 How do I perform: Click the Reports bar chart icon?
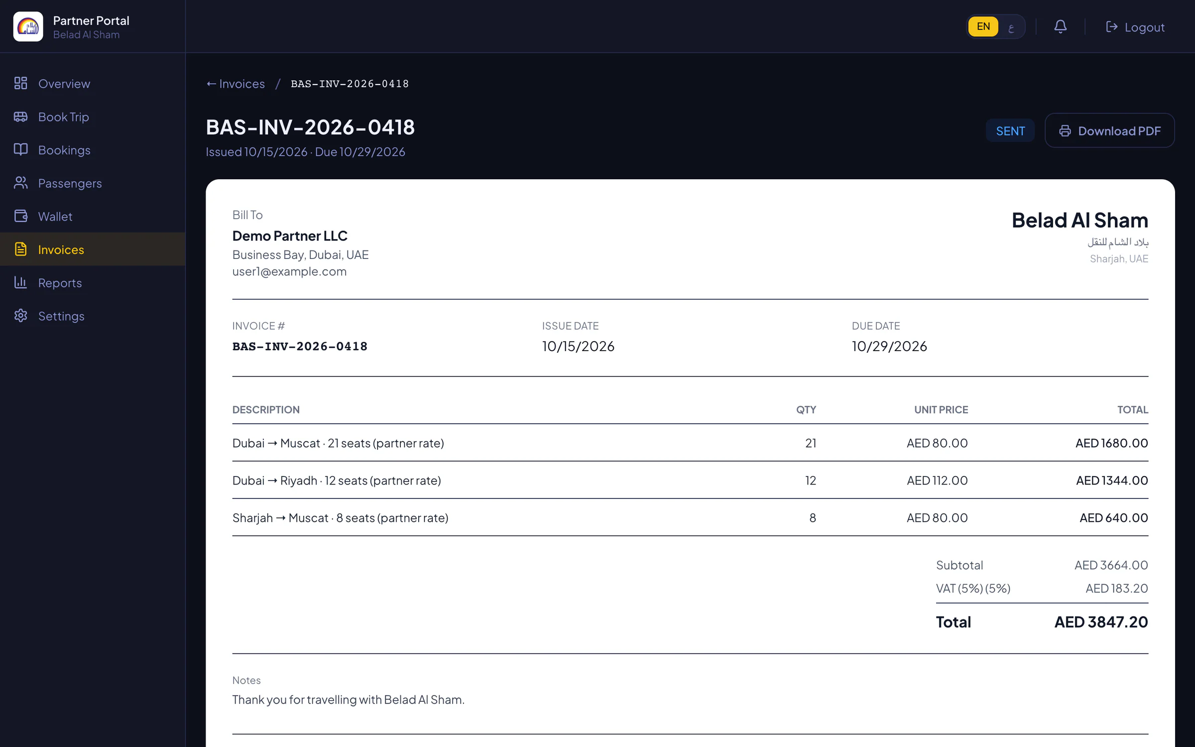[x=20, y=282]
